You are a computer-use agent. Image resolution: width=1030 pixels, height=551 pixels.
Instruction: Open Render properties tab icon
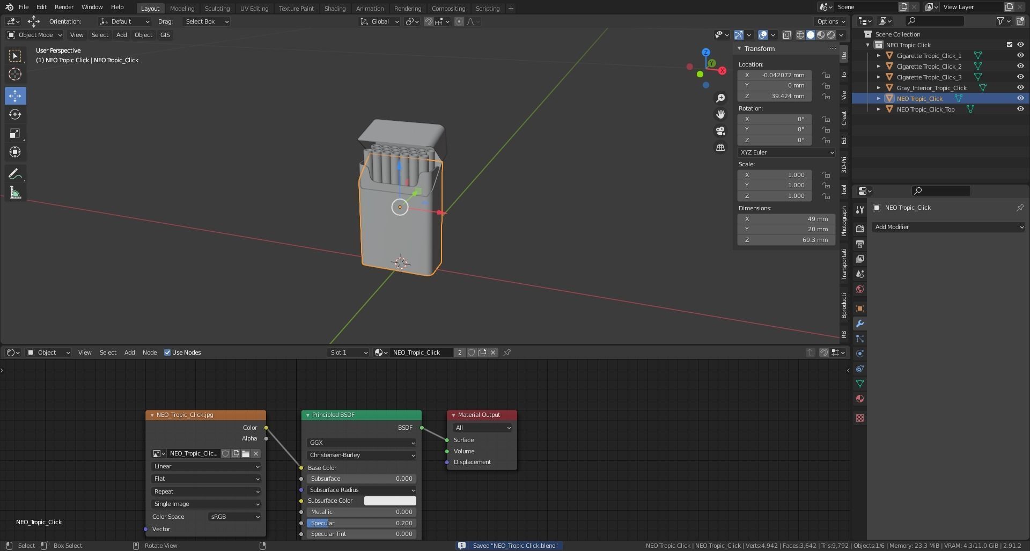pos(860,229)
